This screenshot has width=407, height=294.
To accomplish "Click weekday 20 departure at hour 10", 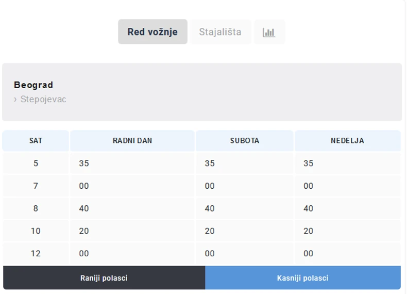I will 84,231.
